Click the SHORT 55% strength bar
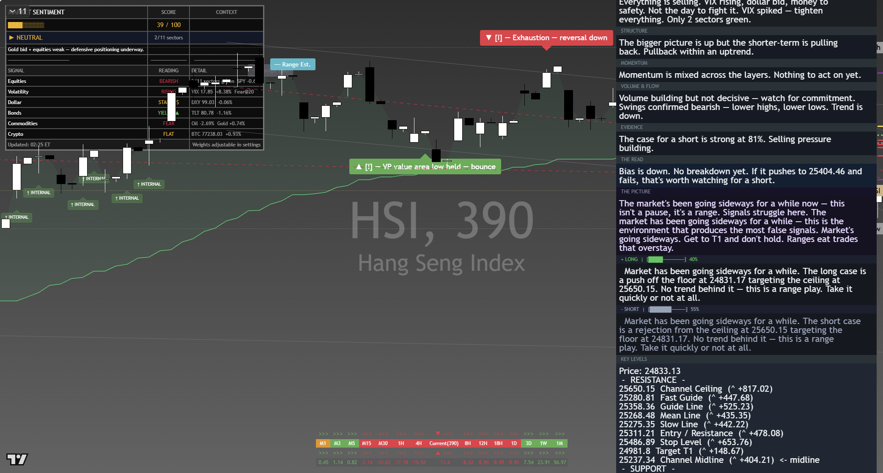The width and height of the screenshot is (883, 473). pyautogui.click(x=667, y=309)
